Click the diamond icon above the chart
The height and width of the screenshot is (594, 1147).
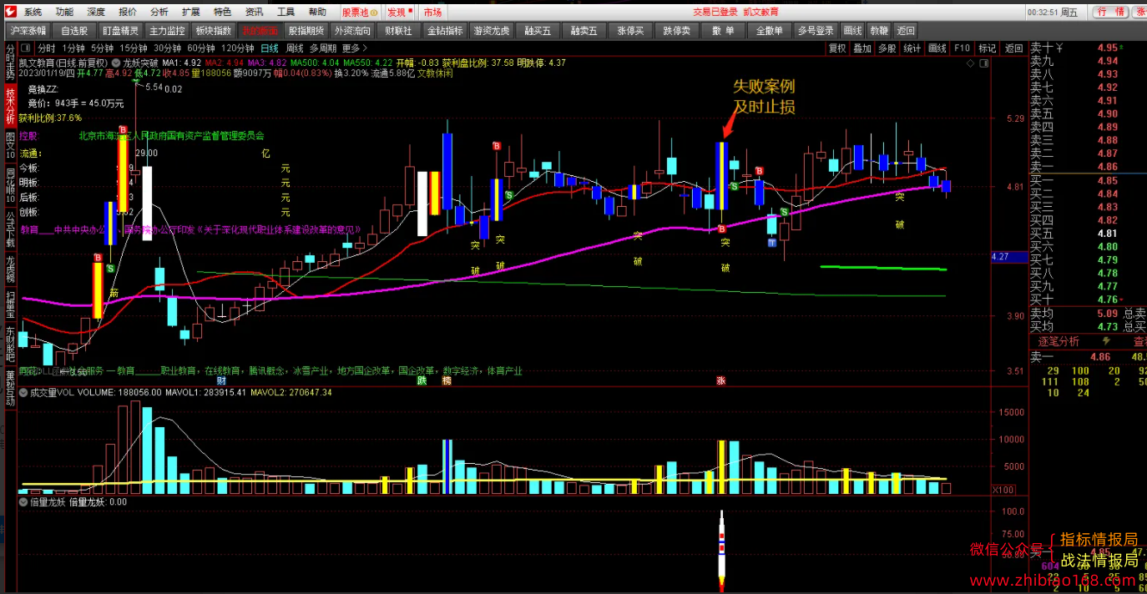970,63
